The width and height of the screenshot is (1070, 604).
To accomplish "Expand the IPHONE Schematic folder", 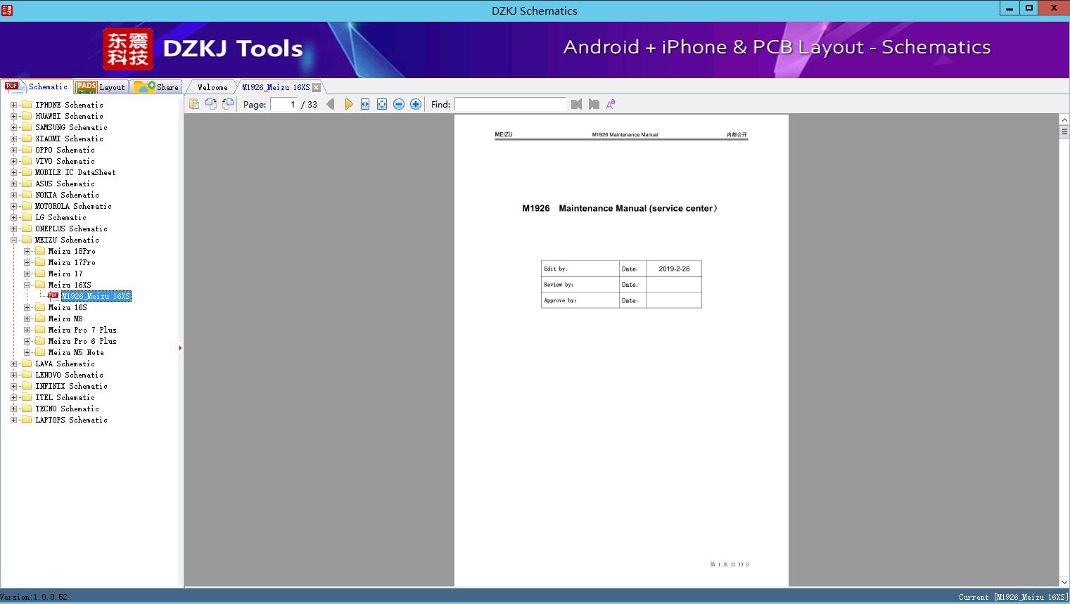I will pos(13,105).
